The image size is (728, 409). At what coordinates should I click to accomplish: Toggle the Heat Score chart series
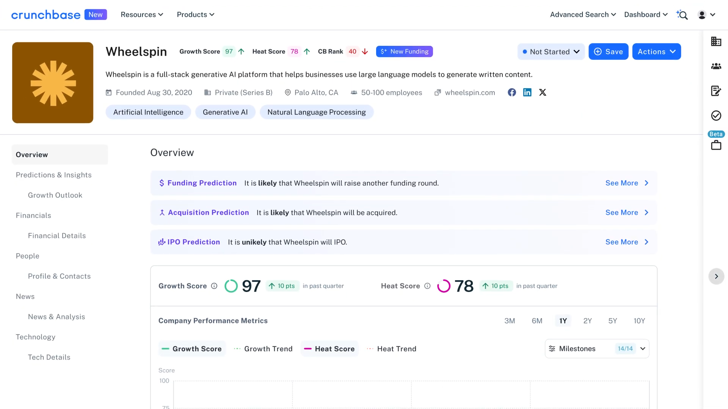tap(329, 349)
